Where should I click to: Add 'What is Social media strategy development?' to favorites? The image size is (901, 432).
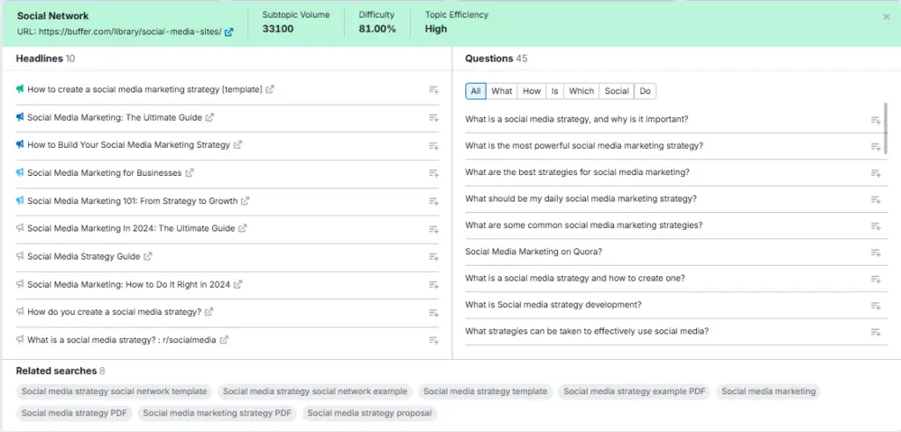pos(875,306)
